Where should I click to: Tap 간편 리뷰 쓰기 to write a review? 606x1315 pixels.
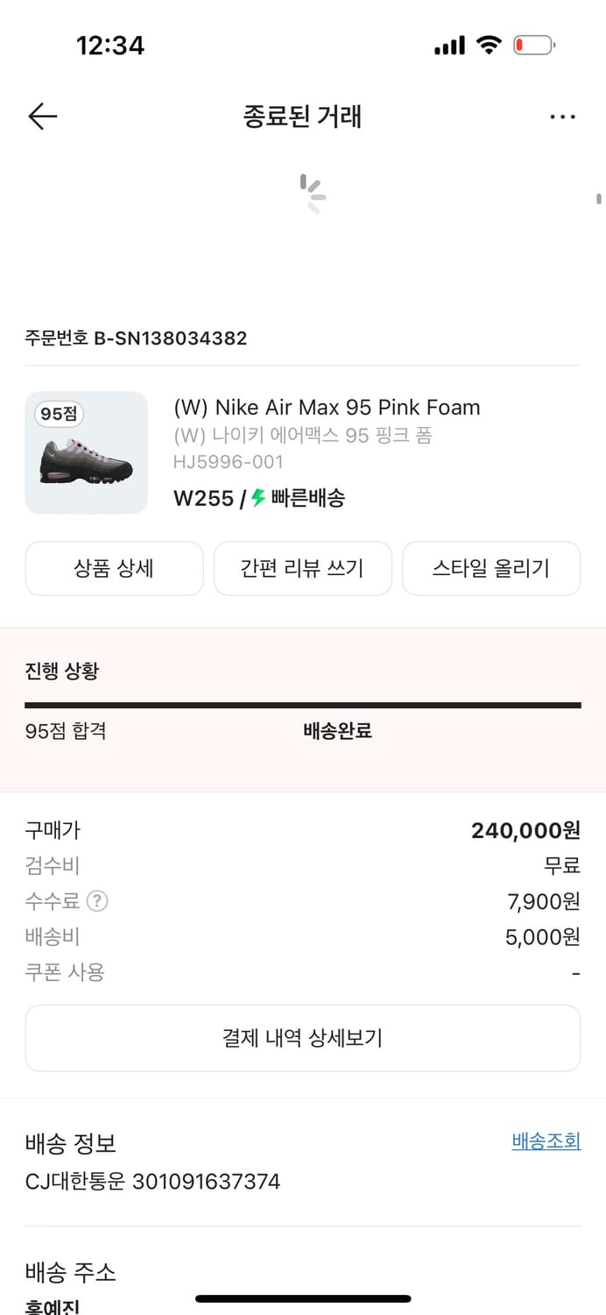coord(302,568)
